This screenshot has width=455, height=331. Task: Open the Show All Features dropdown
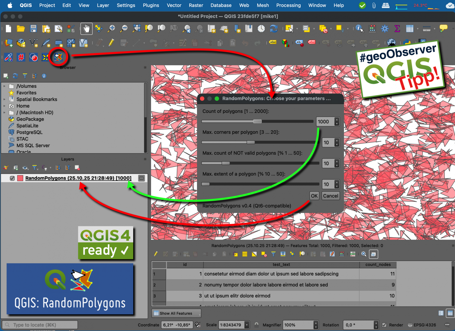point(176,313)
